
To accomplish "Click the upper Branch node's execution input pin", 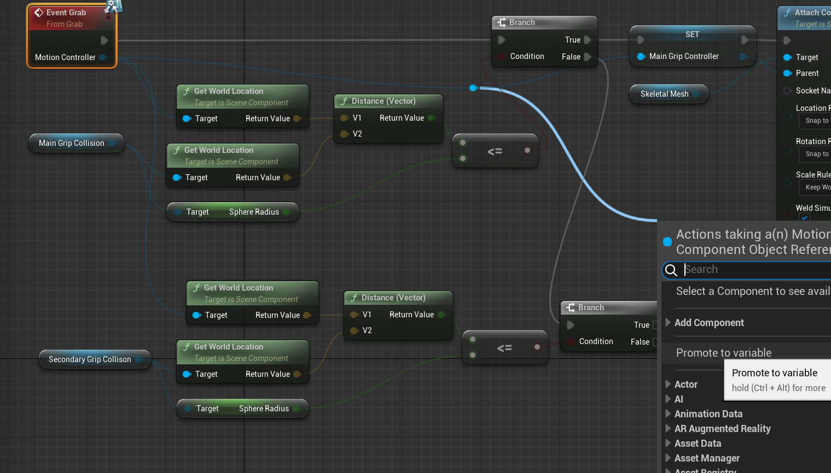I will click(x=501, y=40).
